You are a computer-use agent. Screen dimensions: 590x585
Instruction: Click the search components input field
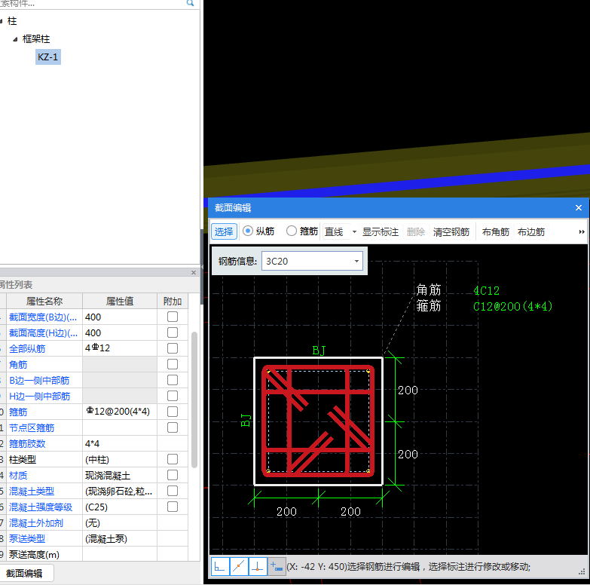pos(92,3)
